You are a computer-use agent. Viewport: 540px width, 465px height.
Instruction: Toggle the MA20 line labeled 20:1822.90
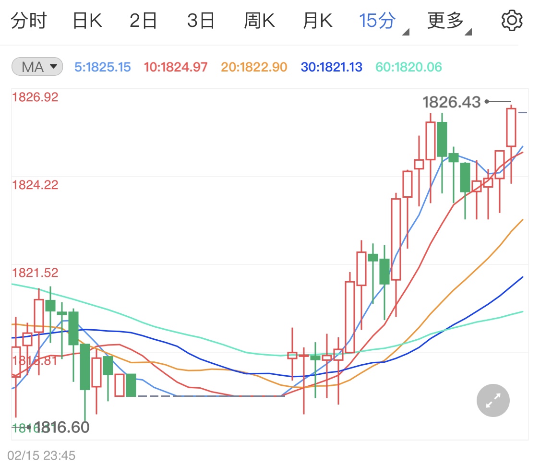point(253,67)
